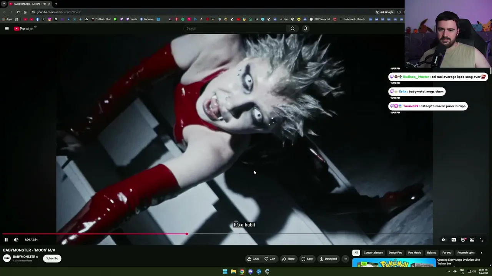Viewport: 492px width, 276px height.
Task: Open the FFXIV Teamcraft bookmark
Action: 320,19
